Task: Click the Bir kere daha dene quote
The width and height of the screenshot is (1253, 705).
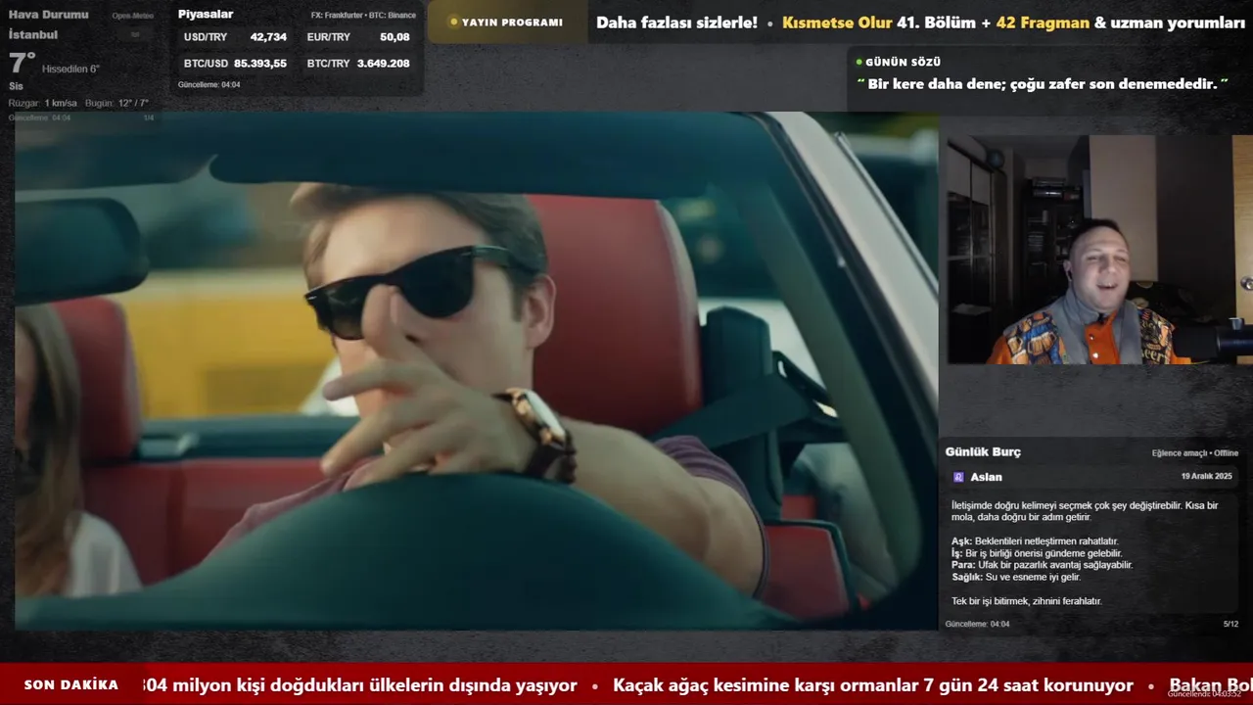Action: point(1043,84)
